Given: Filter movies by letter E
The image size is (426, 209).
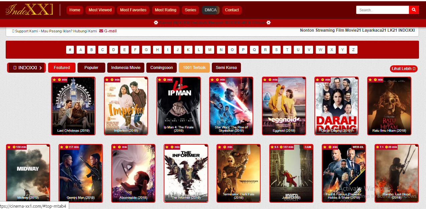Looking at the screenshot, I should click(124, 50).
